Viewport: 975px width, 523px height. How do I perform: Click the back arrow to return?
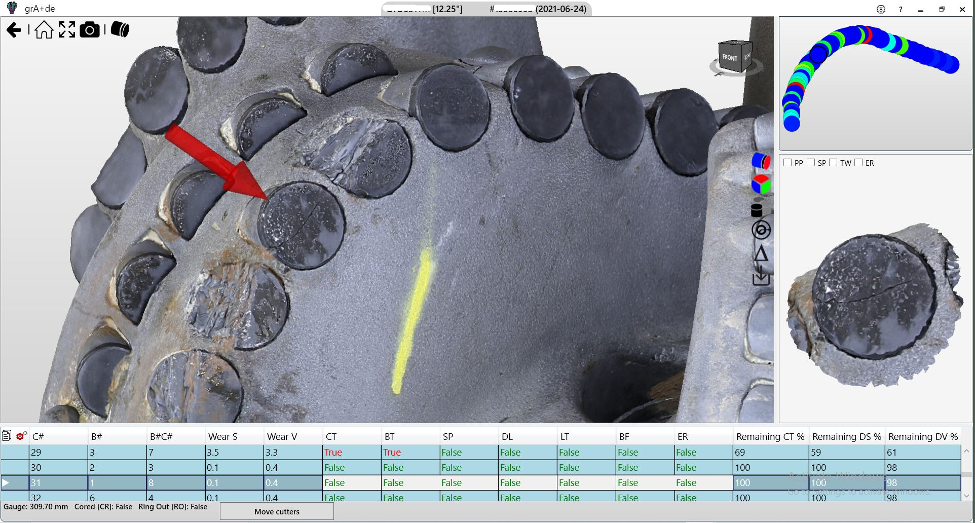(x=14, y=29)
